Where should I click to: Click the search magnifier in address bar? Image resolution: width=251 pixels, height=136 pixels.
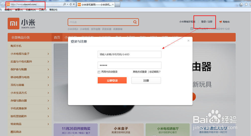(64, 4)
